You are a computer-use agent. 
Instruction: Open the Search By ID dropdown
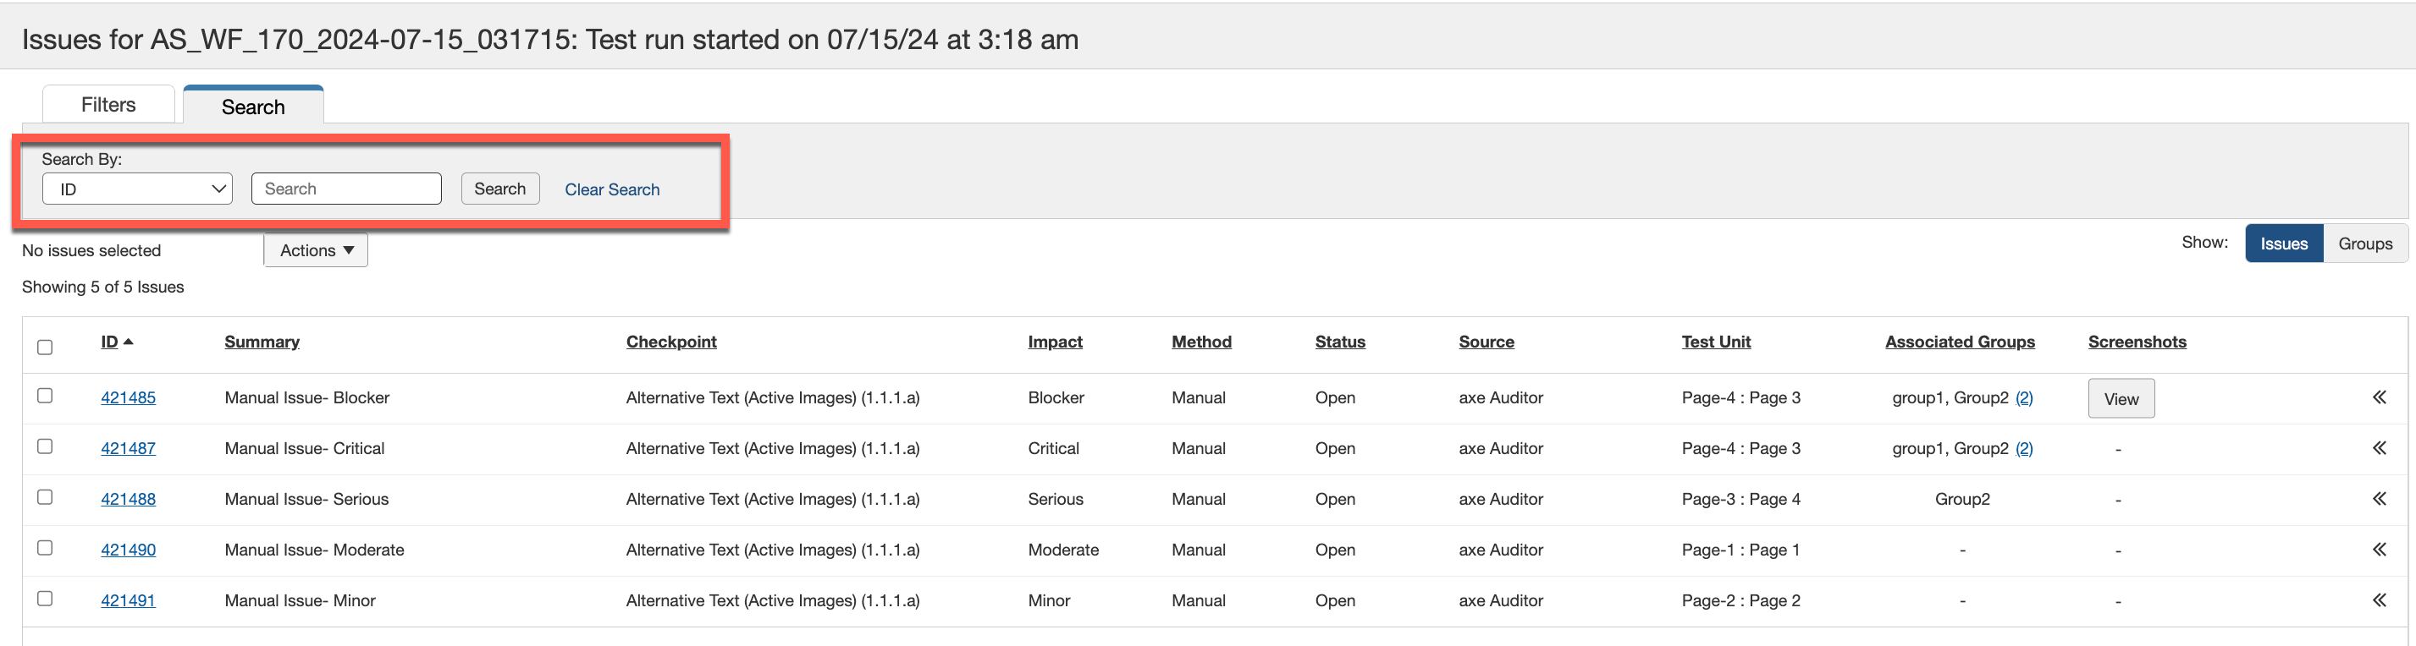[137, 189]
